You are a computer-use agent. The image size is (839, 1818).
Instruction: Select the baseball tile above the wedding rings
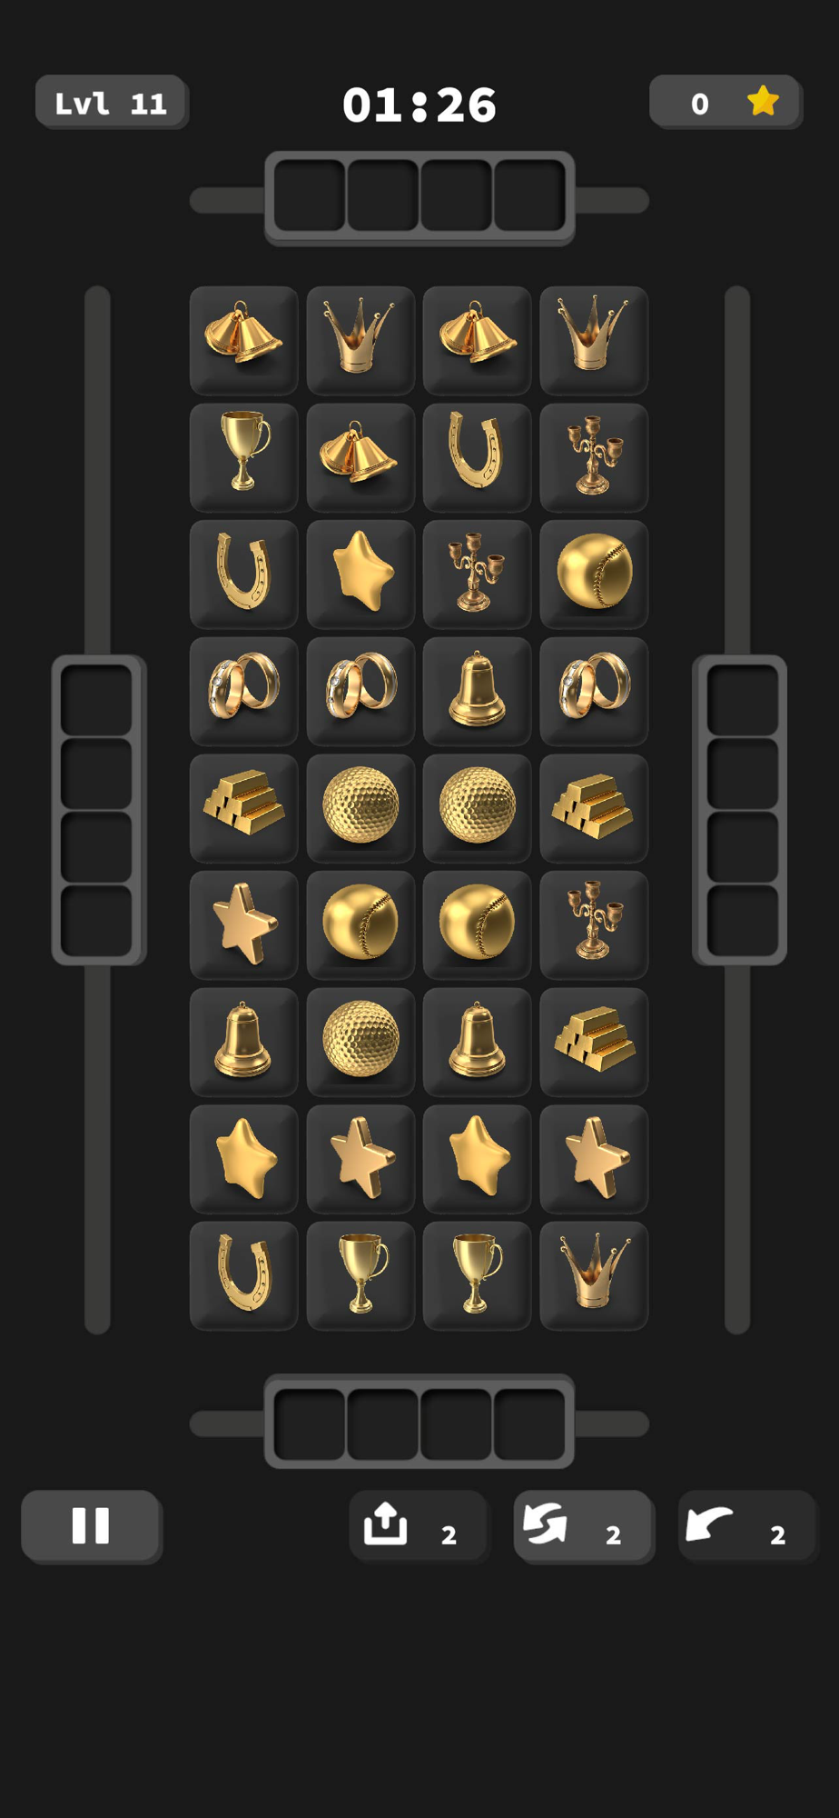click(594, 574)
